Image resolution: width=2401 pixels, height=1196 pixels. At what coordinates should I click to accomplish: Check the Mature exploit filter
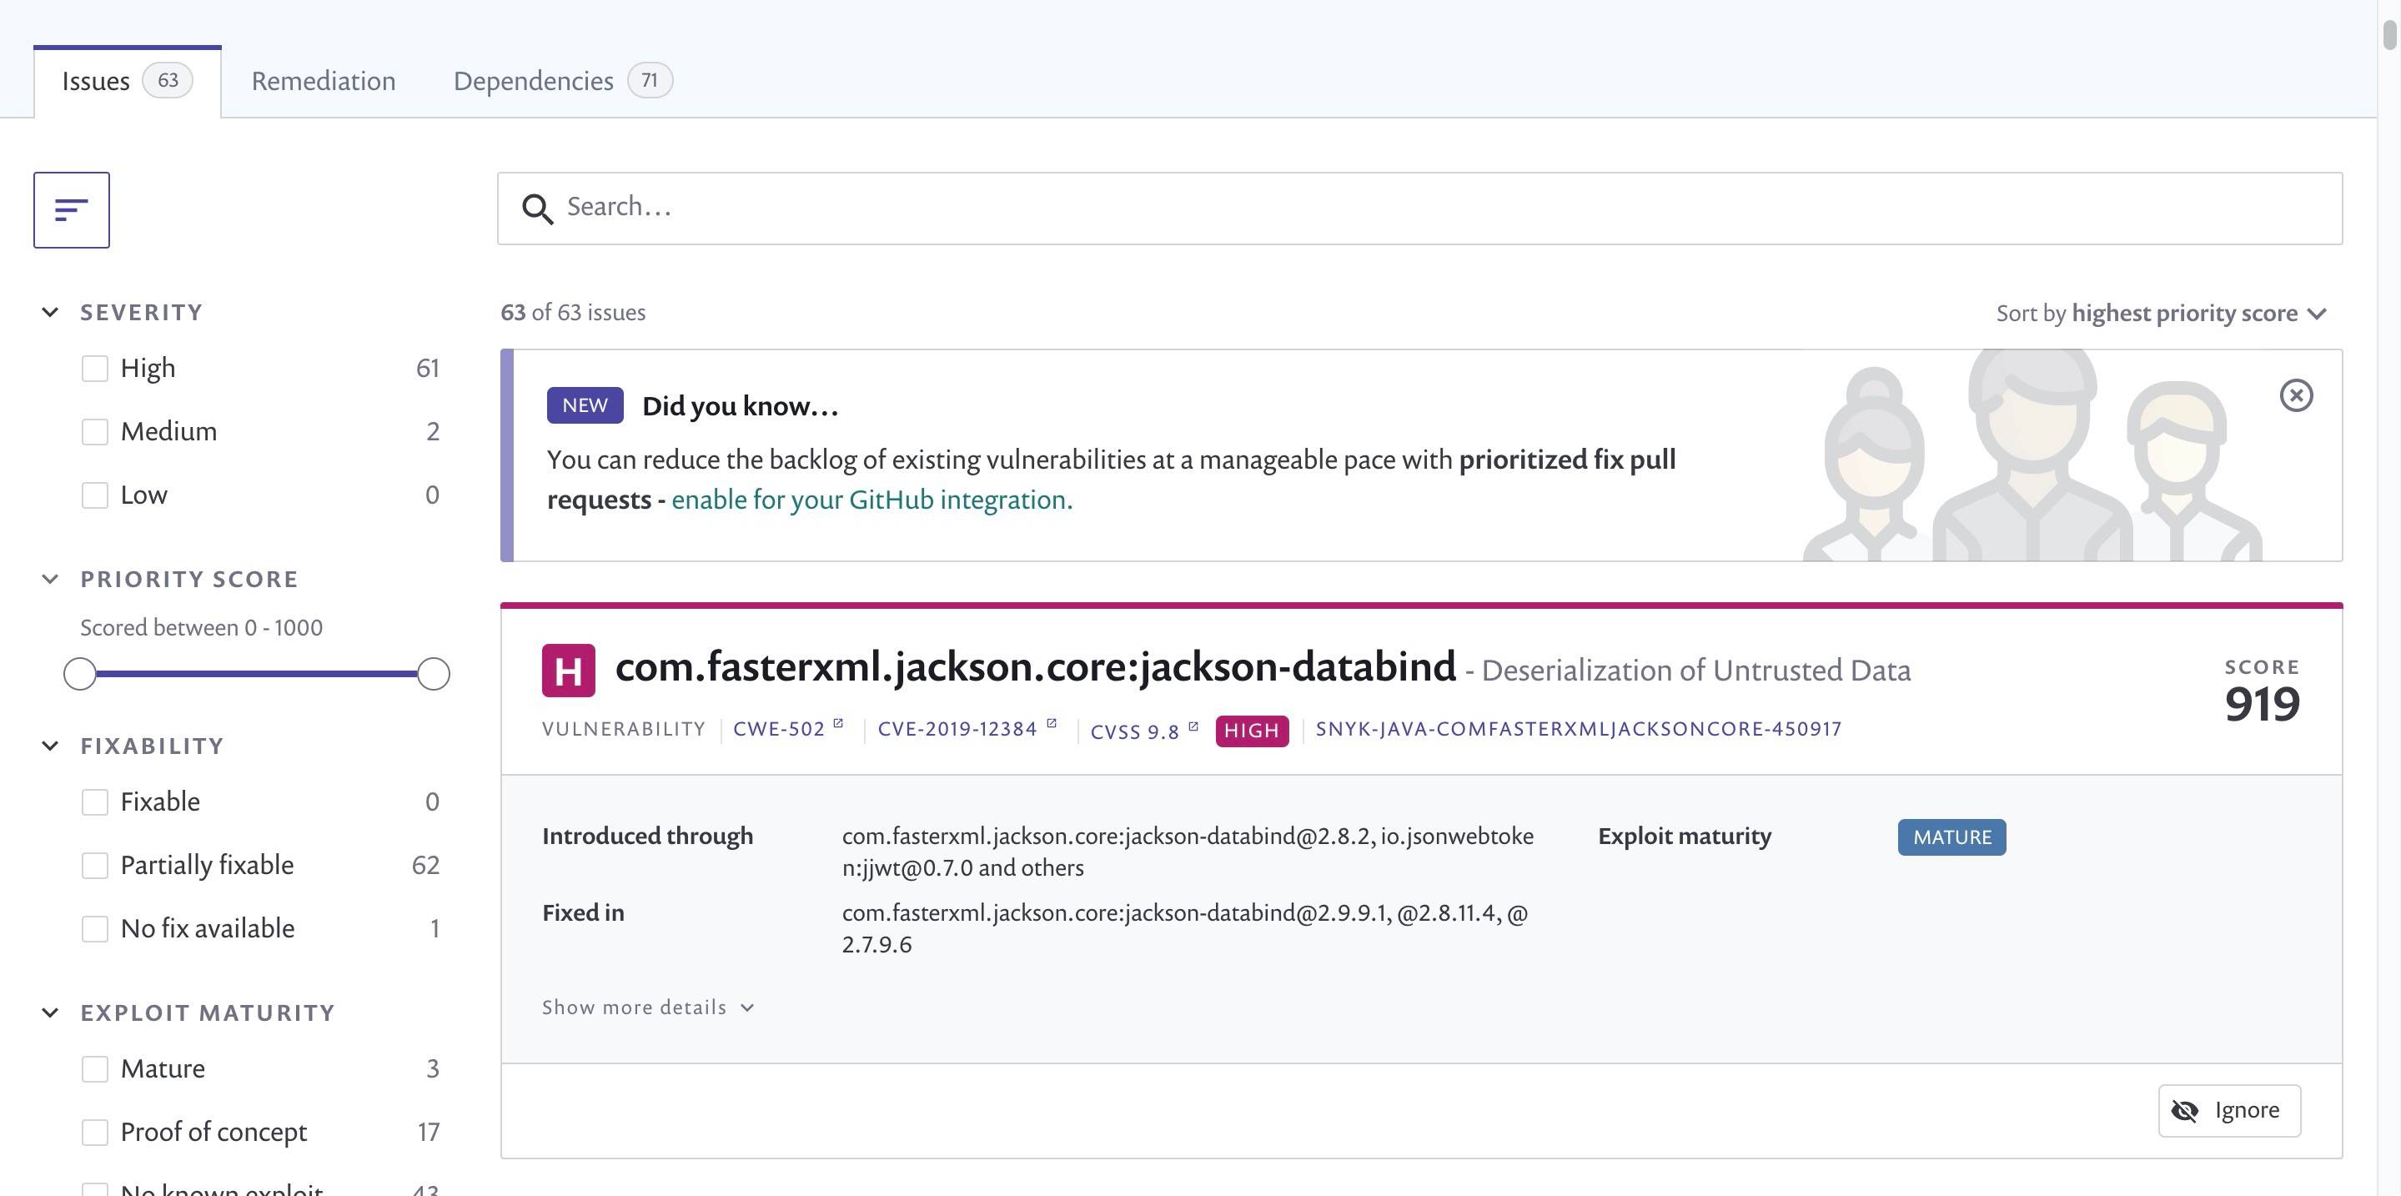coord(94,1068)
